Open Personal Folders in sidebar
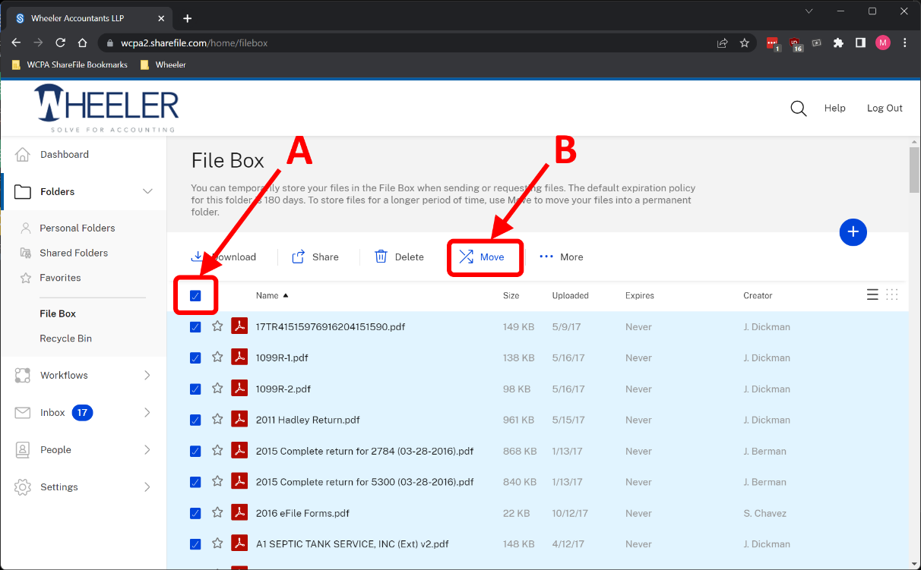Image resolution: width=921 pixels, height=570 pixels. [77, 228]
